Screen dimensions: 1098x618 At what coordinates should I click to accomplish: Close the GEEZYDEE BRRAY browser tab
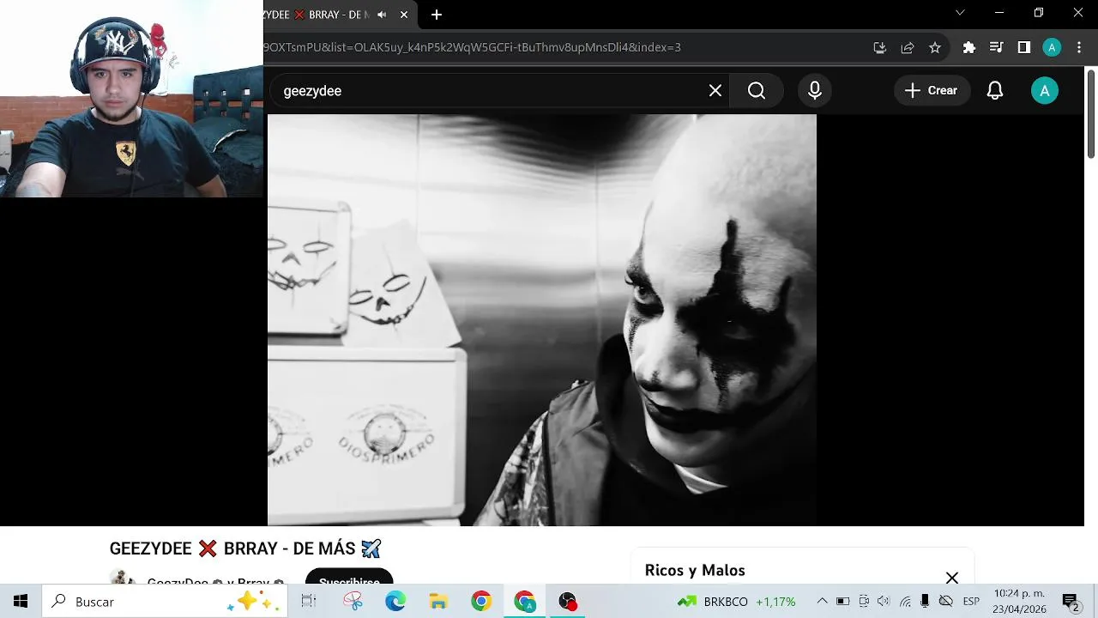[404, 15]
